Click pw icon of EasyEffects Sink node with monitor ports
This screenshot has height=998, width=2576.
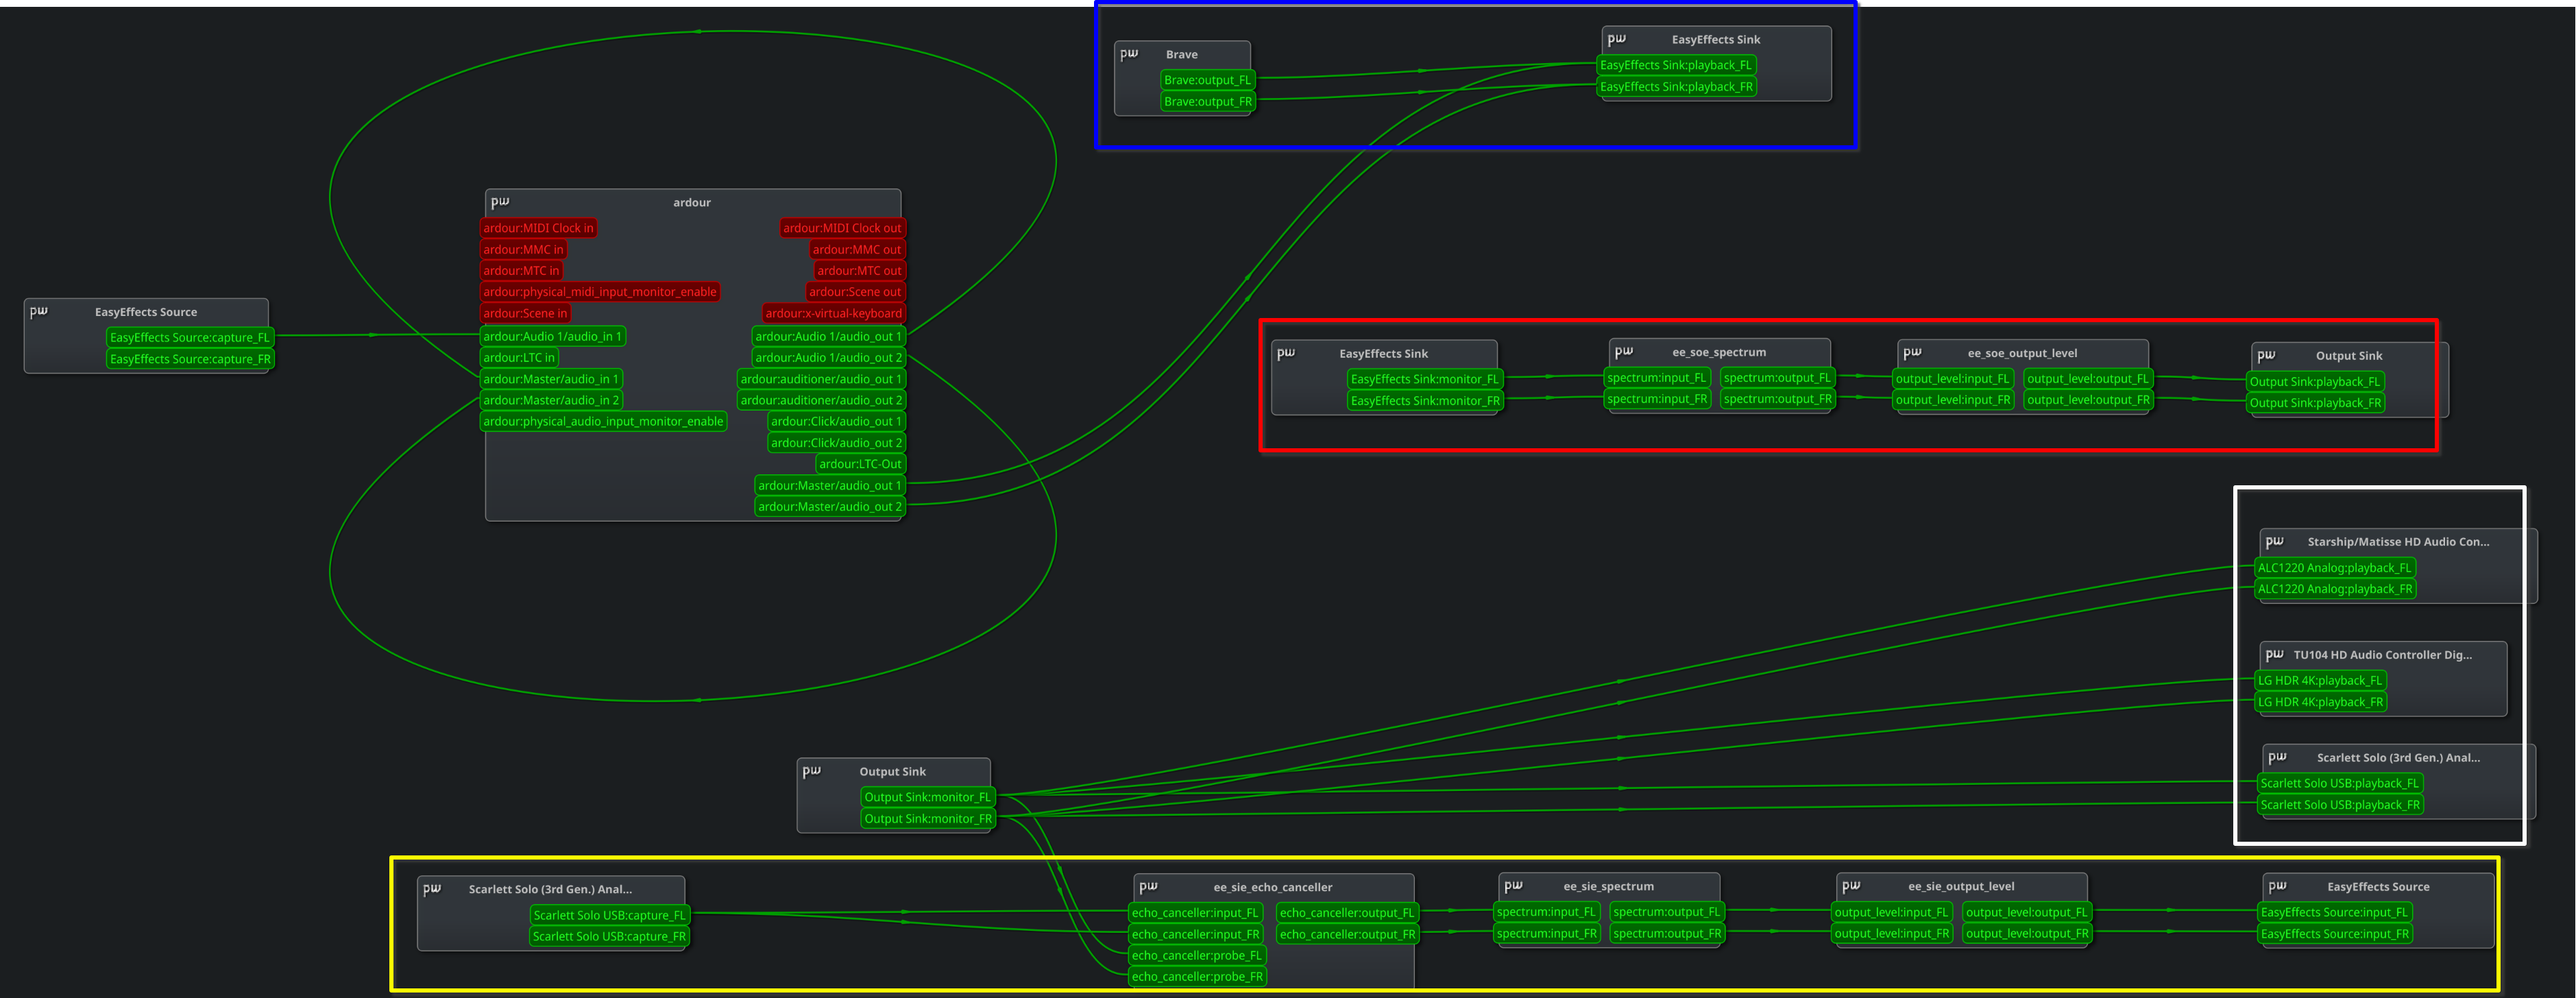pyautogui.click(x=1286, y=353)
